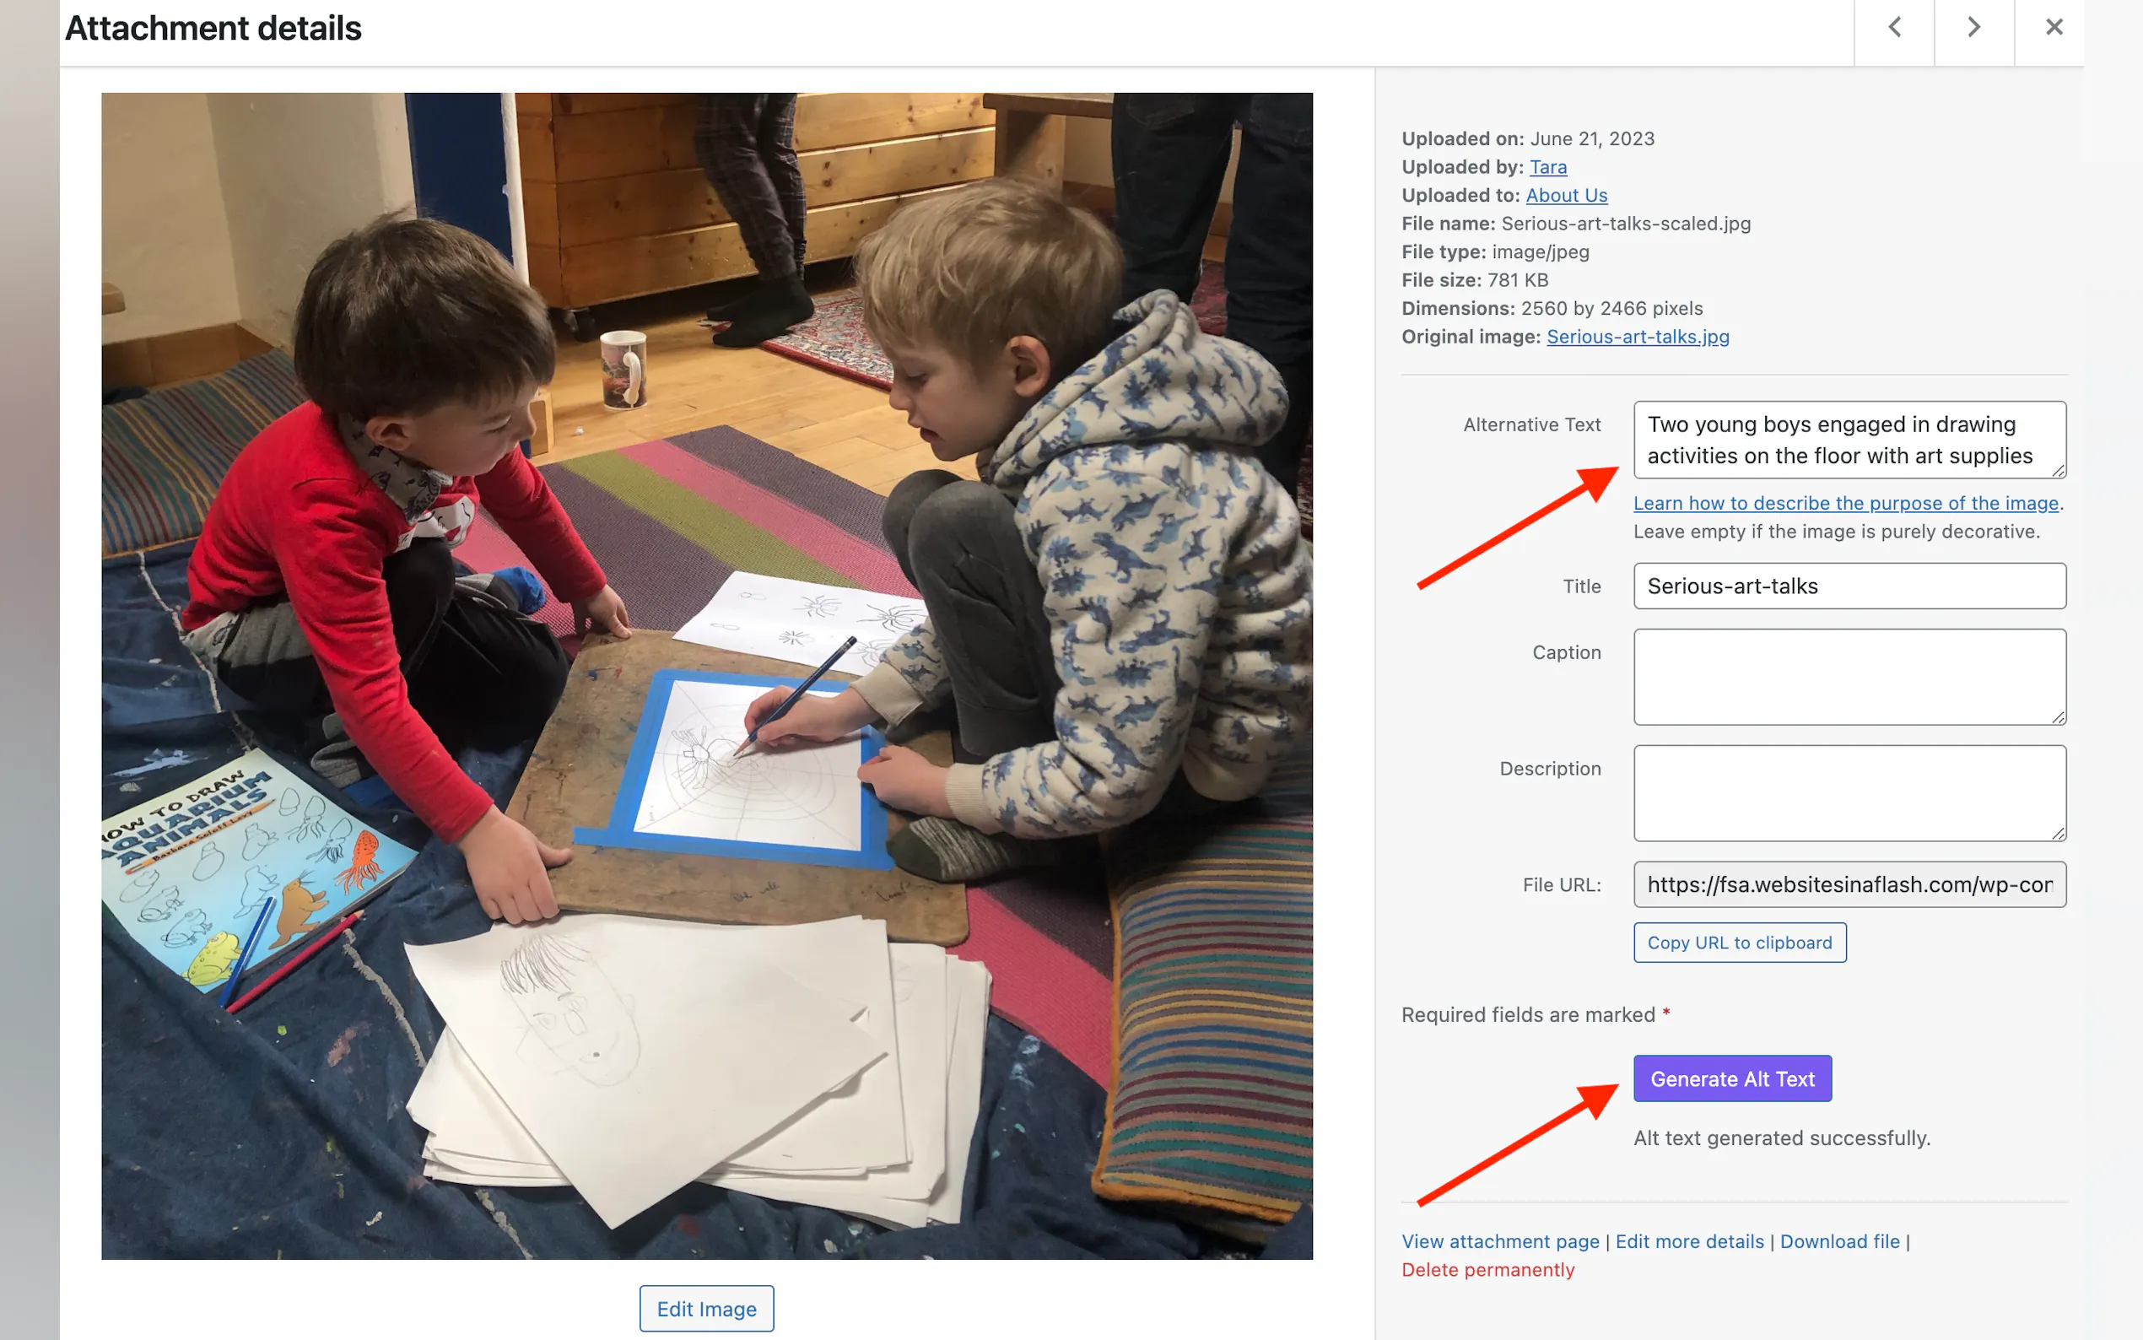Select the File URL field
The image size is (2143, 1340).
[1849, 884]
